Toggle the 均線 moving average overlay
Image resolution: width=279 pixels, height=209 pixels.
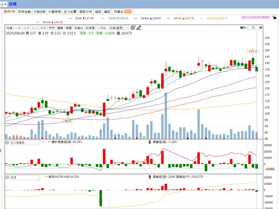coord(9,28)
